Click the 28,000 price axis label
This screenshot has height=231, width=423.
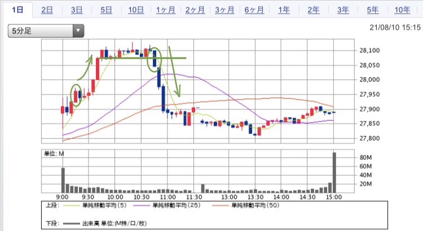coord(369,80)
